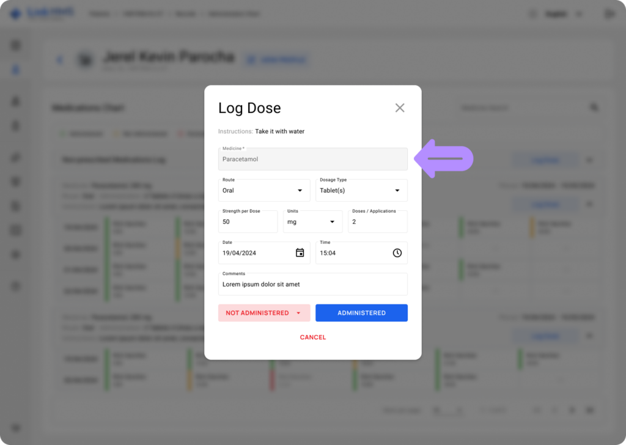Open the clock picker in Time field

(x=397, y=253)
